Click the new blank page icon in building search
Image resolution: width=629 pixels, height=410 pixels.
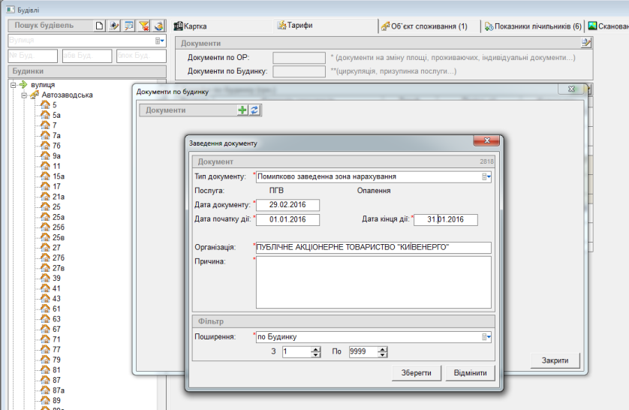[x=101, y=26]
